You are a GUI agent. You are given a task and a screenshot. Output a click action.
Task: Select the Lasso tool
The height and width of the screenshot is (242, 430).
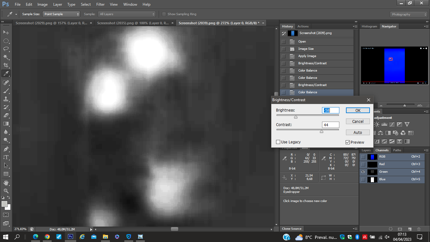click(6, 49)
